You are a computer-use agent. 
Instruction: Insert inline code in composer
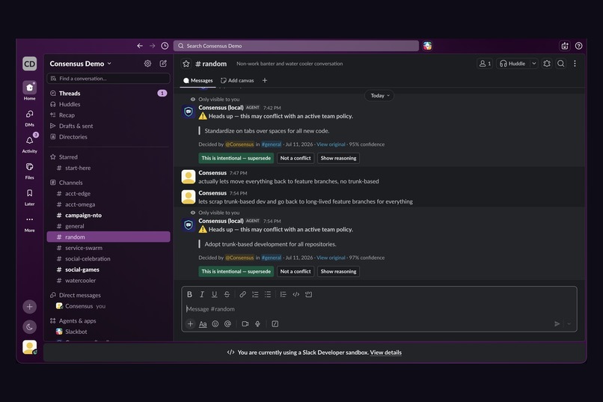(296, 294)
